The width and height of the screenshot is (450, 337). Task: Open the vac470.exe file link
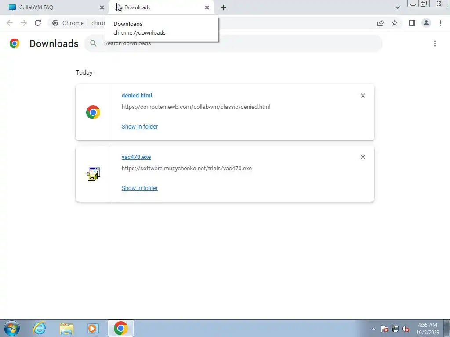(136, 157)
